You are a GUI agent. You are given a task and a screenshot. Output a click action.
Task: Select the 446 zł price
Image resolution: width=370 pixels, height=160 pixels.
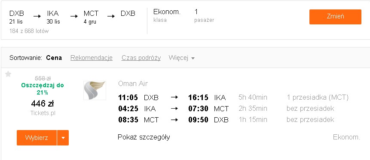pyautogui.click(x=43, y=104)
